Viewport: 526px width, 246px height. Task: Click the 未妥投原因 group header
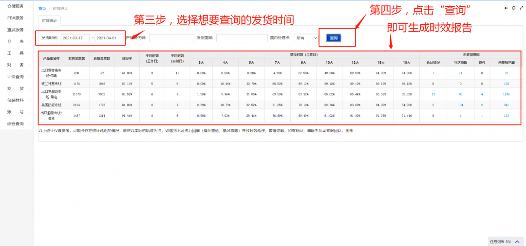pos(470,54)
